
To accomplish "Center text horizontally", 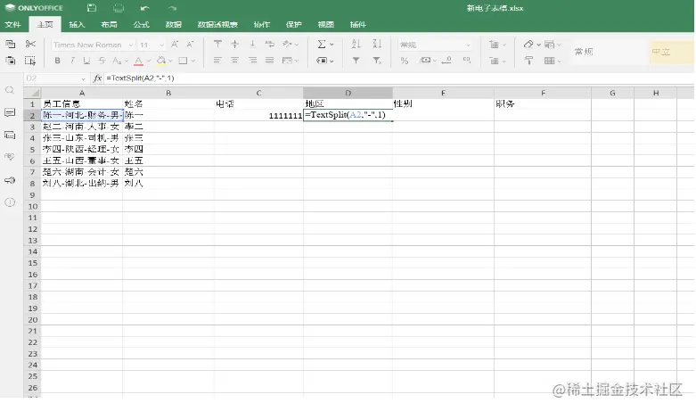I will coord(234,61).
